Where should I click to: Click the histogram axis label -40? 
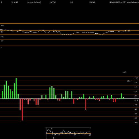136,109
